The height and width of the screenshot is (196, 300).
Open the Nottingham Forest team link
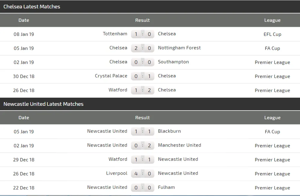(x=179, y=48)
